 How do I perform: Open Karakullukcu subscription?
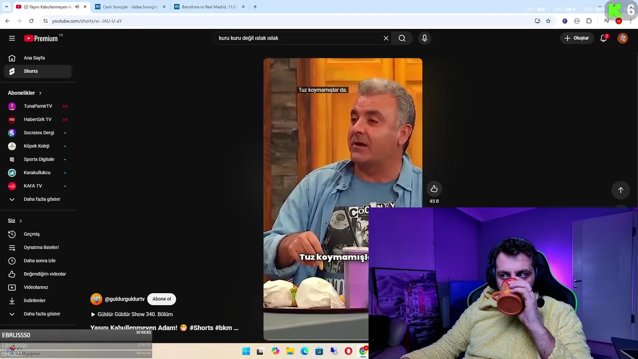click(37, 173)
